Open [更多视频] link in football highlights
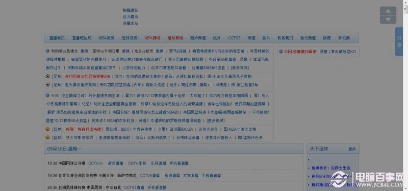The height and width of the screenshot is (191, 408). [x=240, y=68]
